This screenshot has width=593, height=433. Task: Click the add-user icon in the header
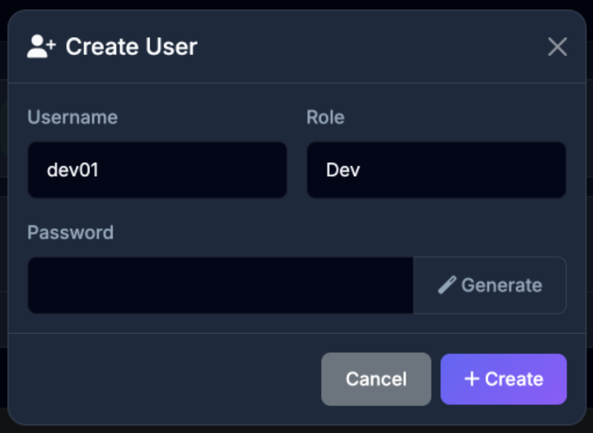42,47
